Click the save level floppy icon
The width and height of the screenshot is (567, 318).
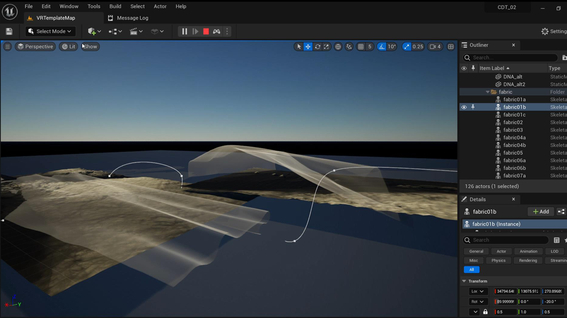click(x=9, y=31)
